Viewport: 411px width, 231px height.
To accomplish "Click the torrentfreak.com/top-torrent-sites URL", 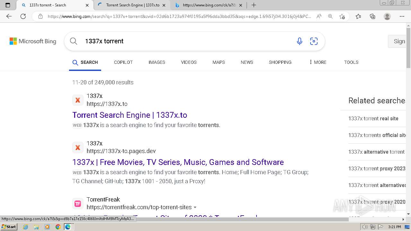I will (139, 207).
